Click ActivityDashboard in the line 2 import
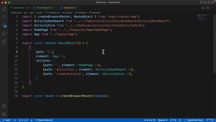The width and height of the screenshot is (216, 122). 49,21
